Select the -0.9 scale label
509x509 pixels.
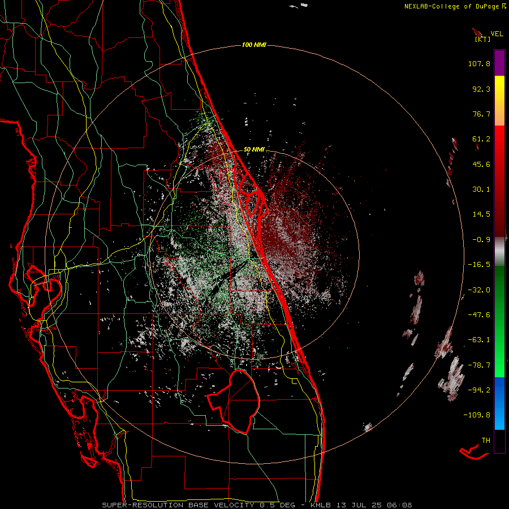(x=481, y=240)
